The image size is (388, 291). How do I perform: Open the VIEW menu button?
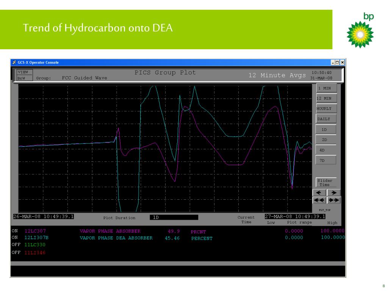tap(24, 72)
